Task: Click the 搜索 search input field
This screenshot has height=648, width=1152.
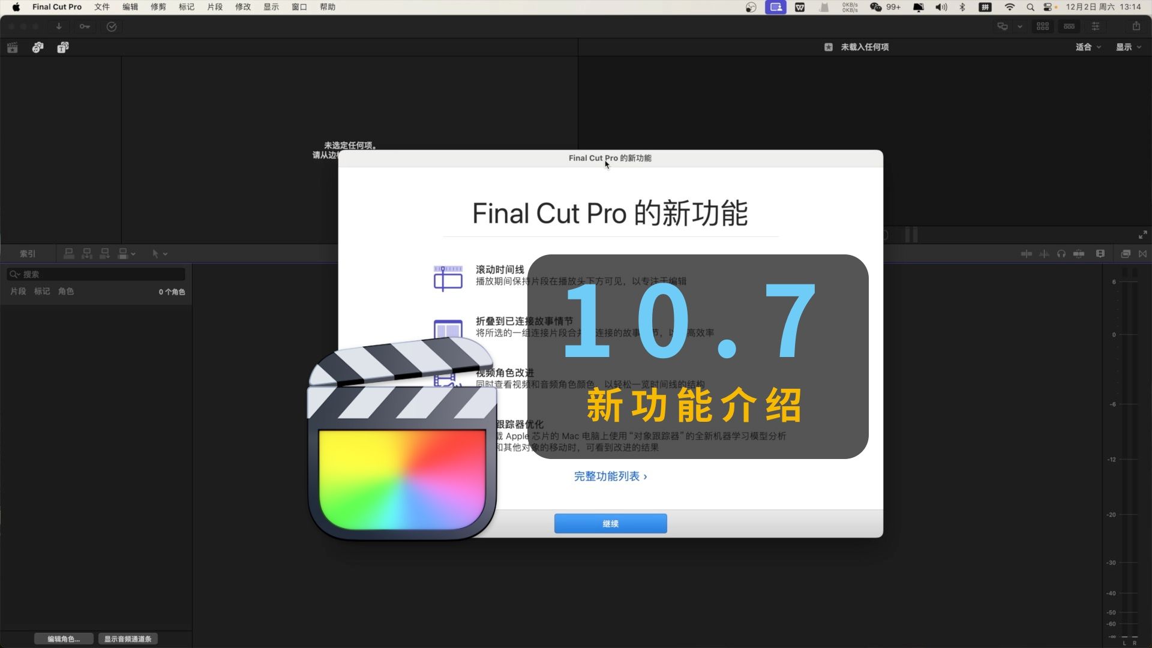Action: [x=96, y=274]
